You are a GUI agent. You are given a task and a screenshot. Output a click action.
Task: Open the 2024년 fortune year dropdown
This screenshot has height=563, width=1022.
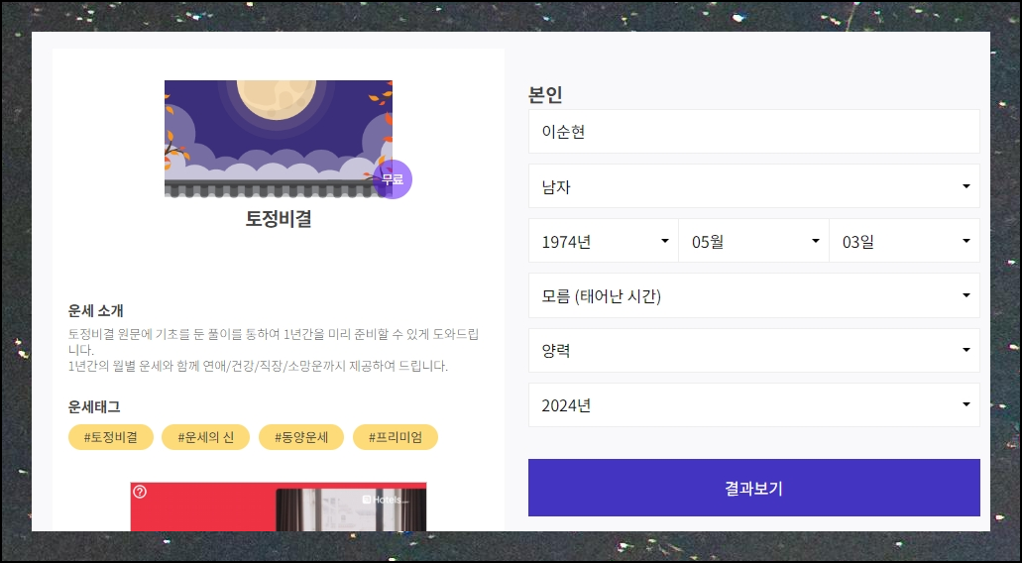point(754,405)
